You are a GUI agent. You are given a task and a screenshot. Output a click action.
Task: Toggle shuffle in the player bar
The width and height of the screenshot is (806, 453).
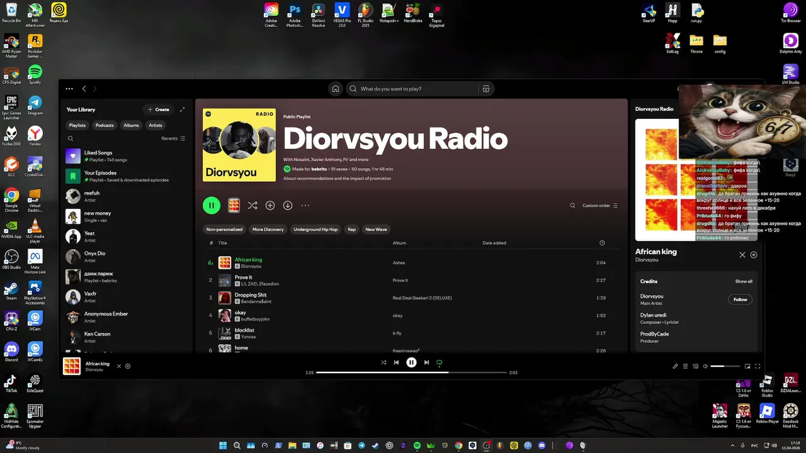383,362
